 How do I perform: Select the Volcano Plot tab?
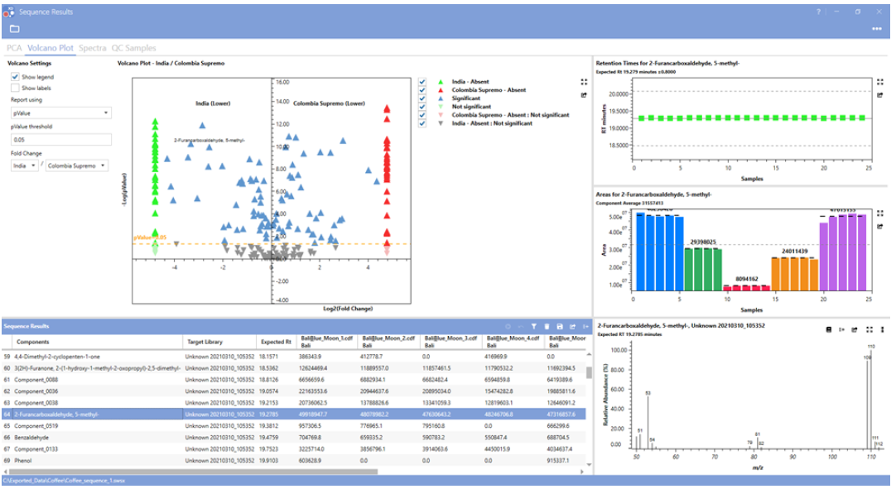pyautogui.click(x=51, y=48)
